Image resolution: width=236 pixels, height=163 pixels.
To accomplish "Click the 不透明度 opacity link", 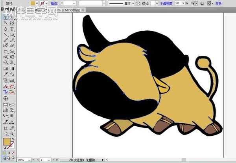I will [x=166, y=3].
